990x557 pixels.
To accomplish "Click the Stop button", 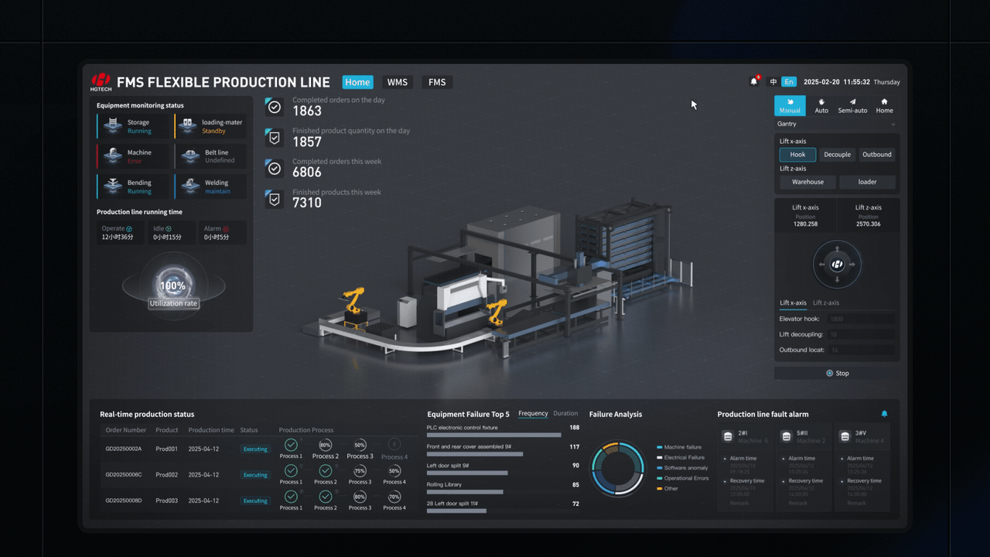I will 837,373.
